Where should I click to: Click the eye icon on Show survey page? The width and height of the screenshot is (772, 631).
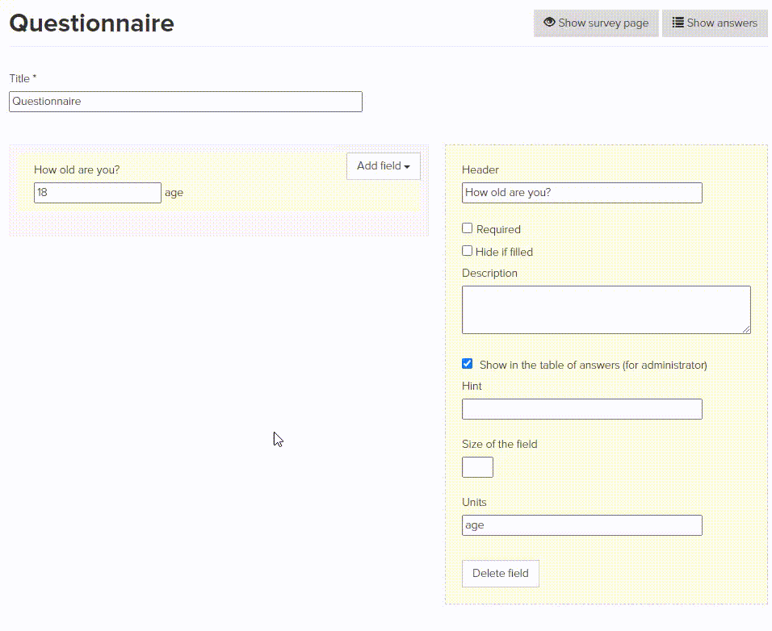click(x=549, y=23)
